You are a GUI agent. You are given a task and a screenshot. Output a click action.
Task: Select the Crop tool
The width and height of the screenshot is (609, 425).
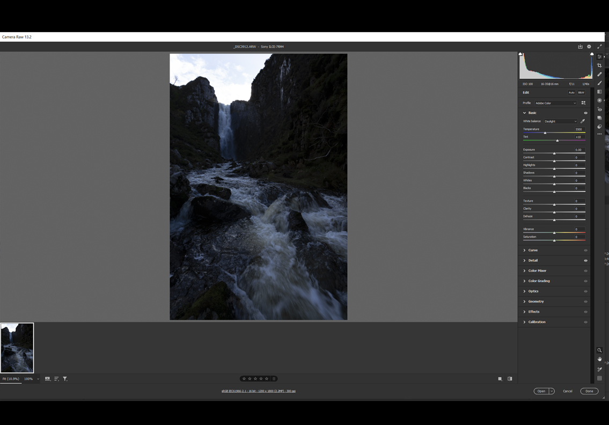coord(599,65)
